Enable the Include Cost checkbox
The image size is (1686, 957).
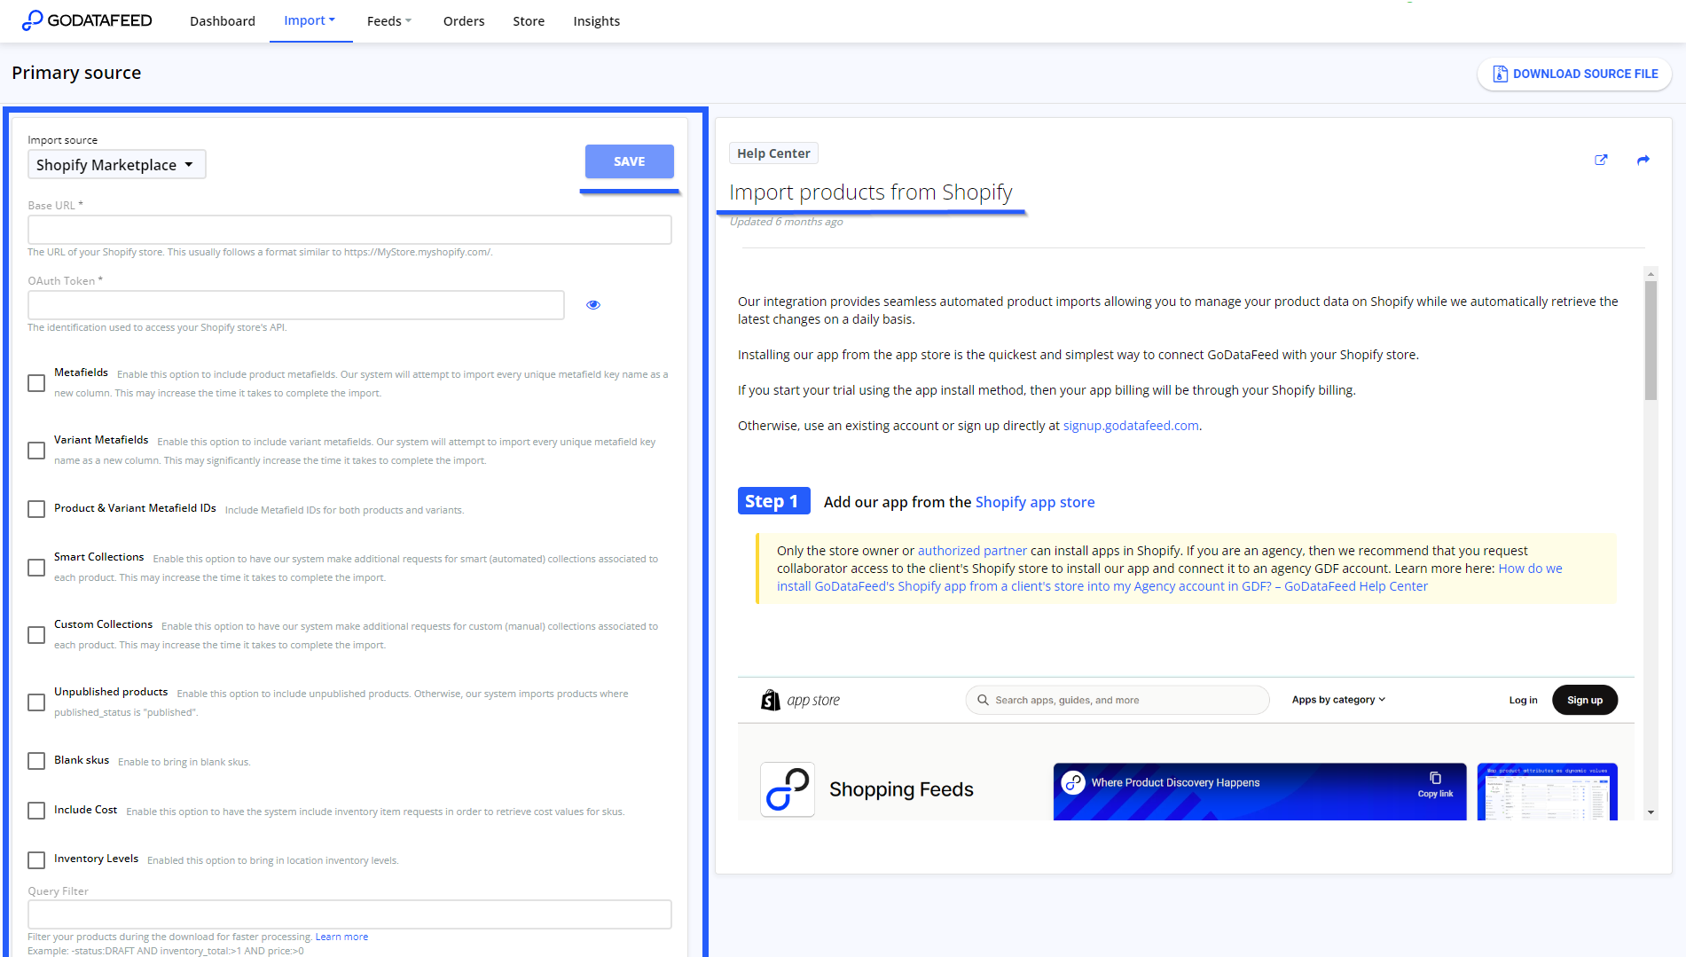[36, 811]
